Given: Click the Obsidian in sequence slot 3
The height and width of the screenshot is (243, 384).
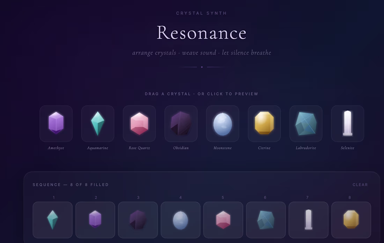Looking at the screenshot, I should [138, 220].
